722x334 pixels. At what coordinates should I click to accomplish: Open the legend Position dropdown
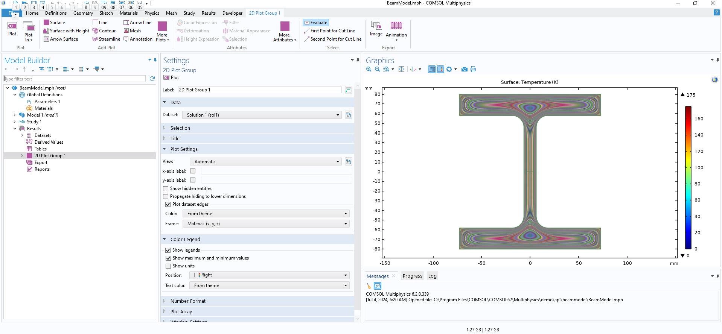[x=270, y=275]
